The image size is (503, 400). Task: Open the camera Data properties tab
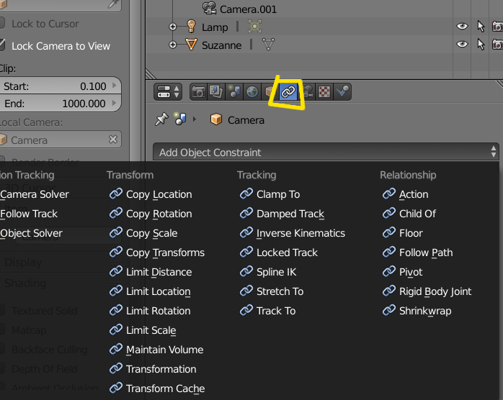point(308,92)
